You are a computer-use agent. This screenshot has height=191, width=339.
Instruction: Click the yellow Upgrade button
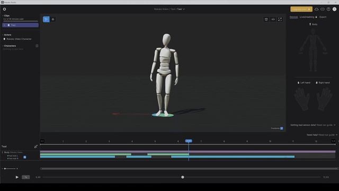tap(301, 9)
